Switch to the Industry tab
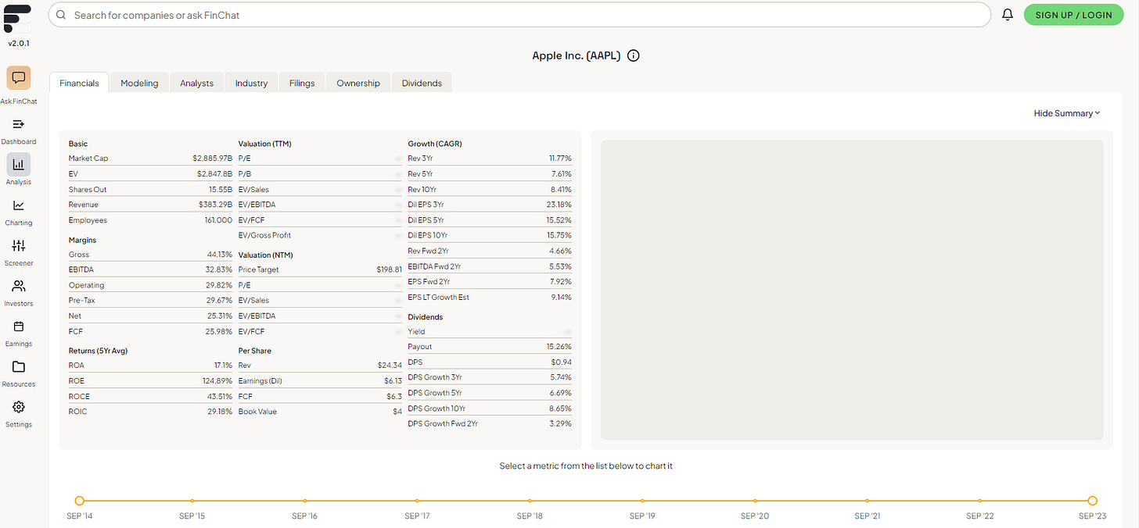Screen dimensions: 1139x528 point(251,83)
